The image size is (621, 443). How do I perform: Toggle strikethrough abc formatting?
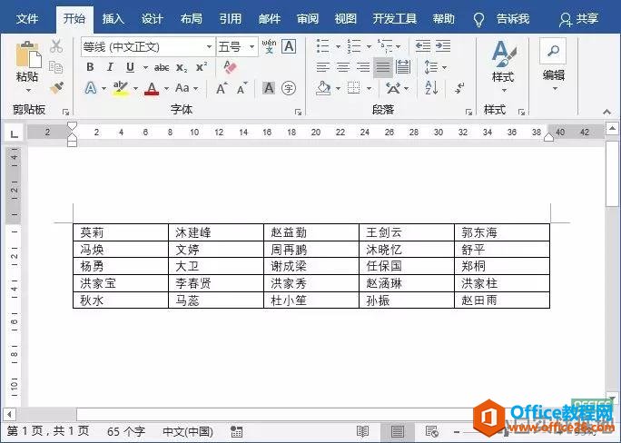point(162,68)
